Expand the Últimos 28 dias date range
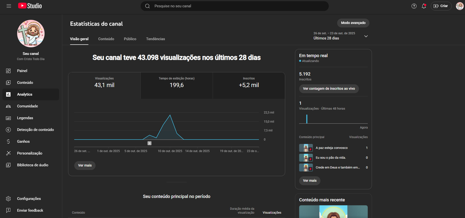The height and width of the screenshot is (218, 465). [x=366, y=36]
